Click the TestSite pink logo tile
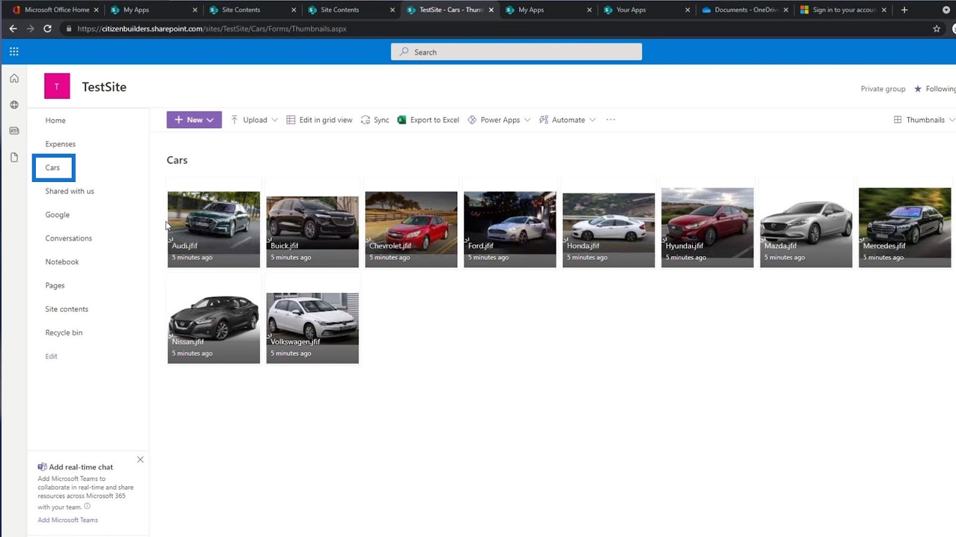This screenshot has height=537, width=956. coord(57,87)
